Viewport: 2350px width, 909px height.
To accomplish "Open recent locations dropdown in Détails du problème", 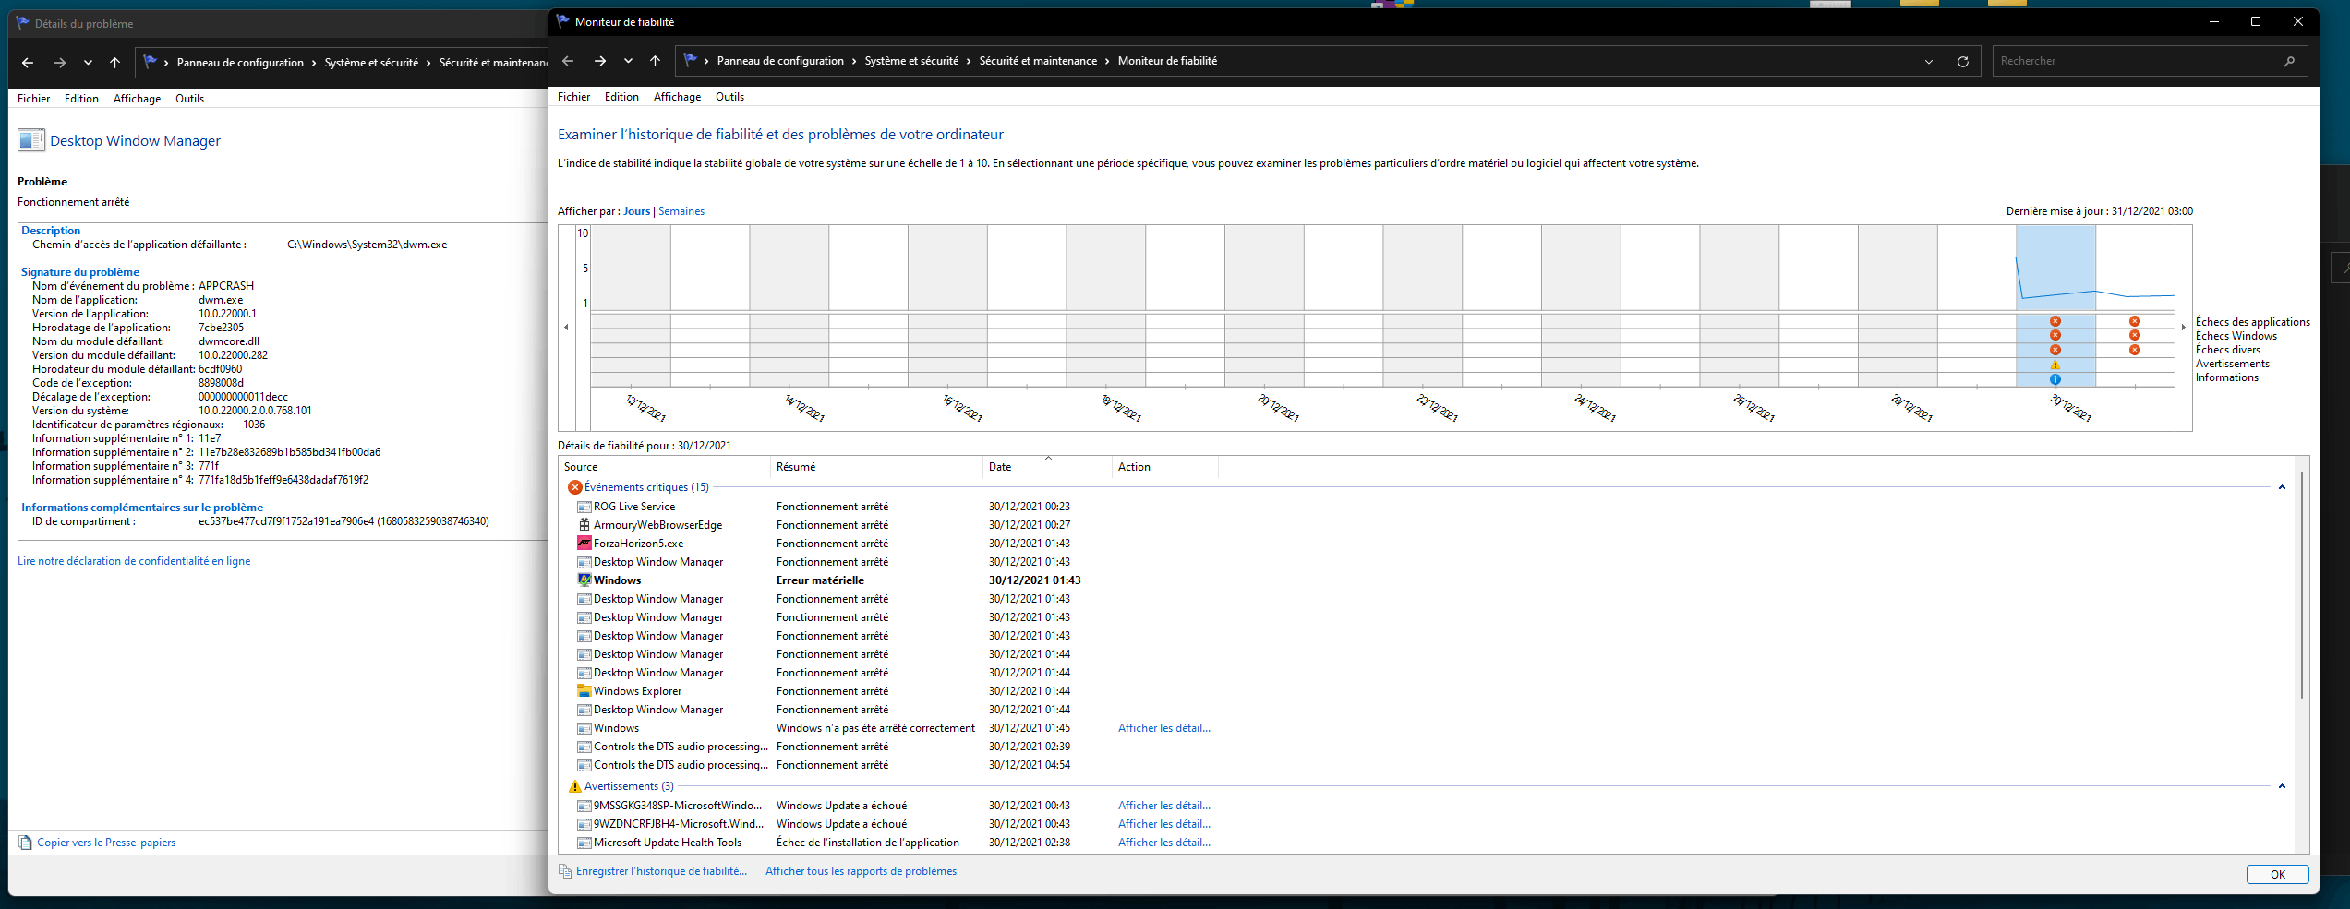I will pyautogui.click(x=88, y=63).
